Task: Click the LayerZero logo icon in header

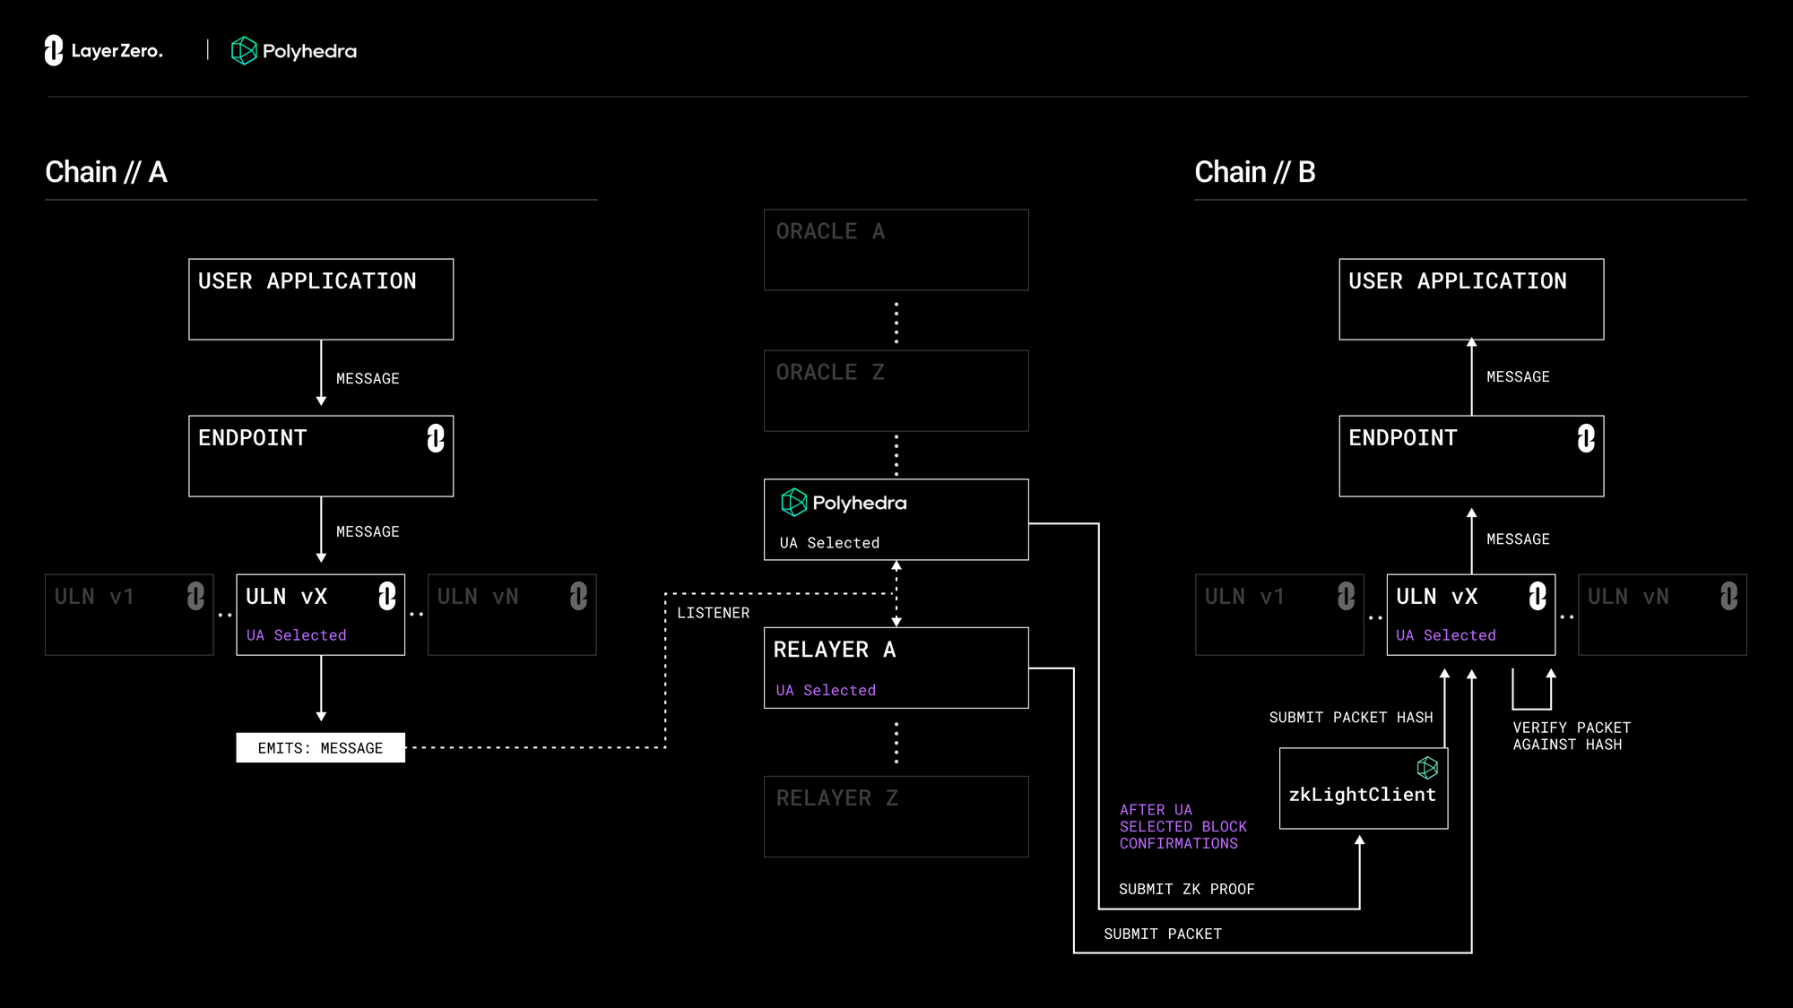Action: 54,51
